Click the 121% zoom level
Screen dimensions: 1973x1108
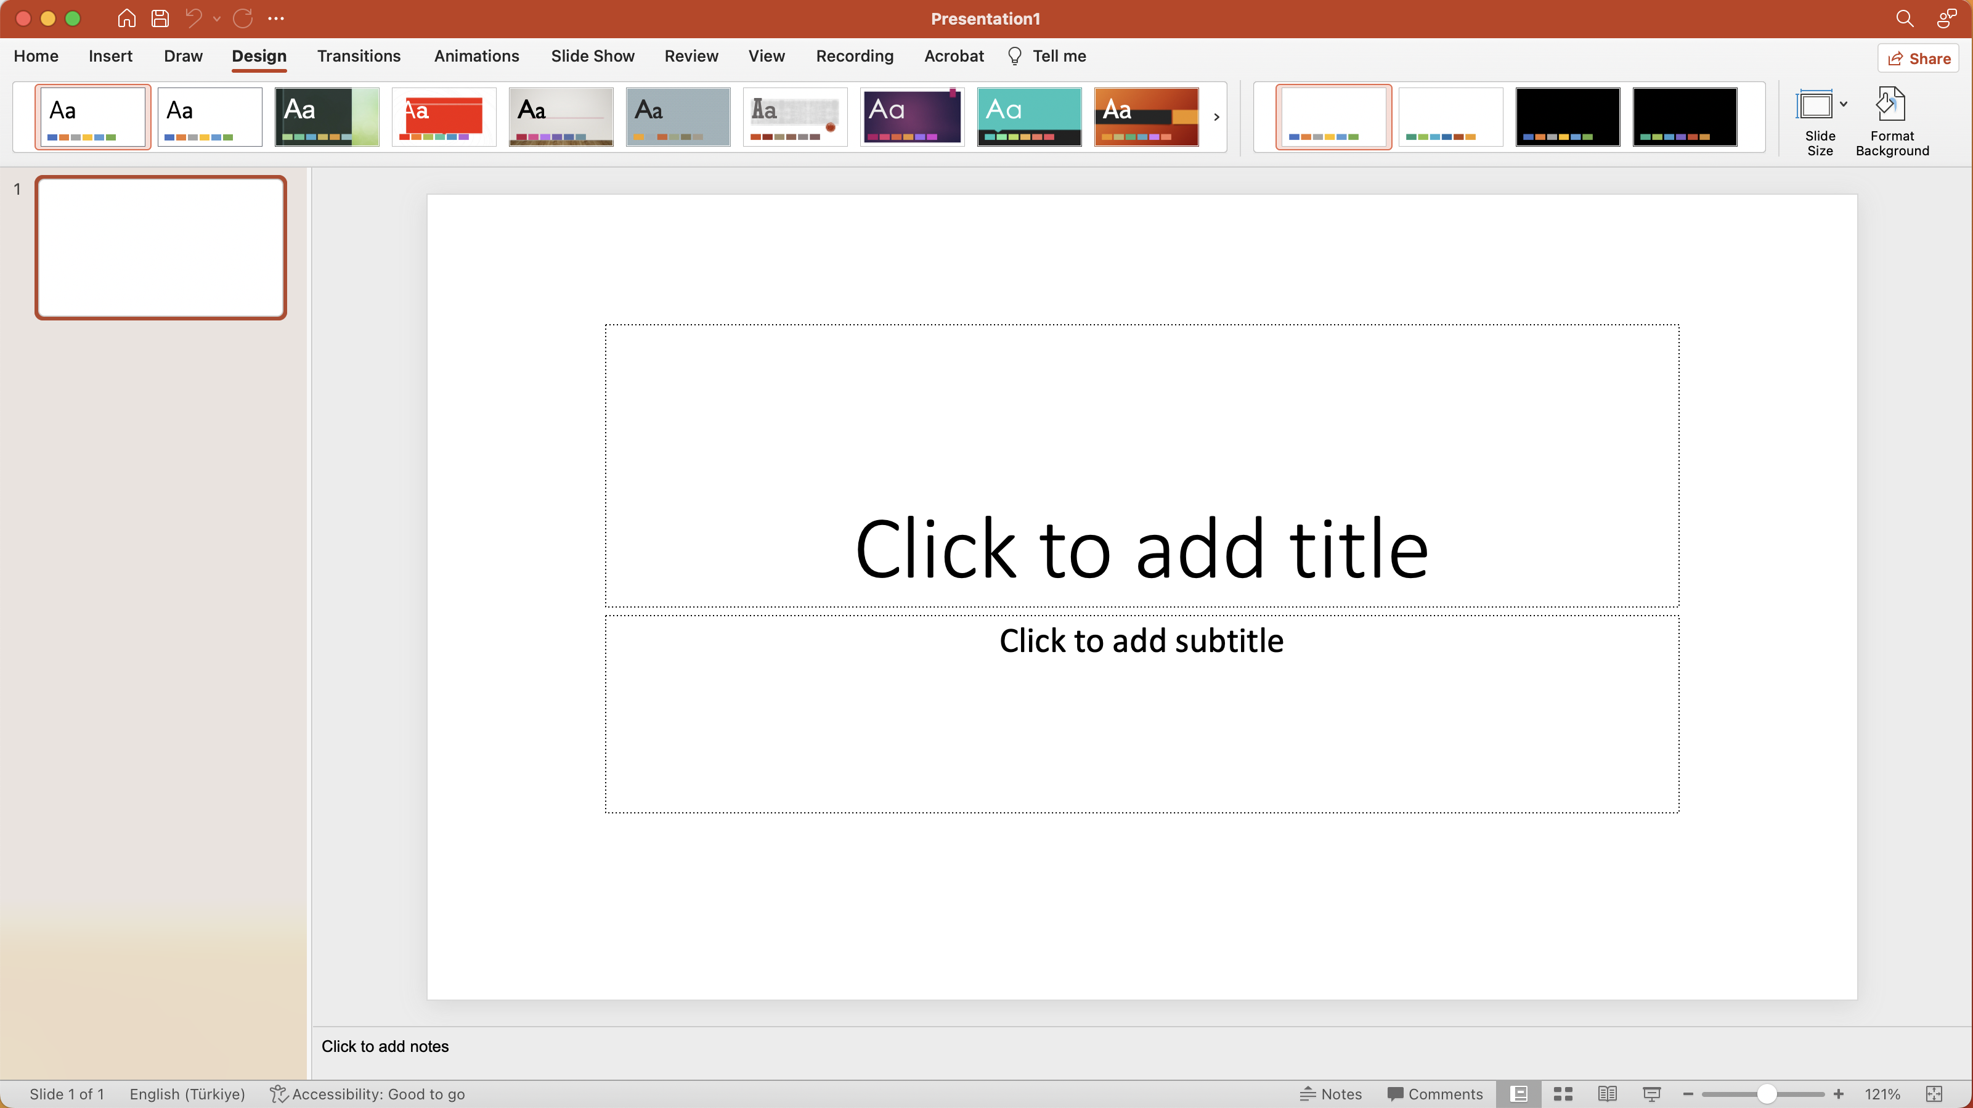coord(1882,1093)
